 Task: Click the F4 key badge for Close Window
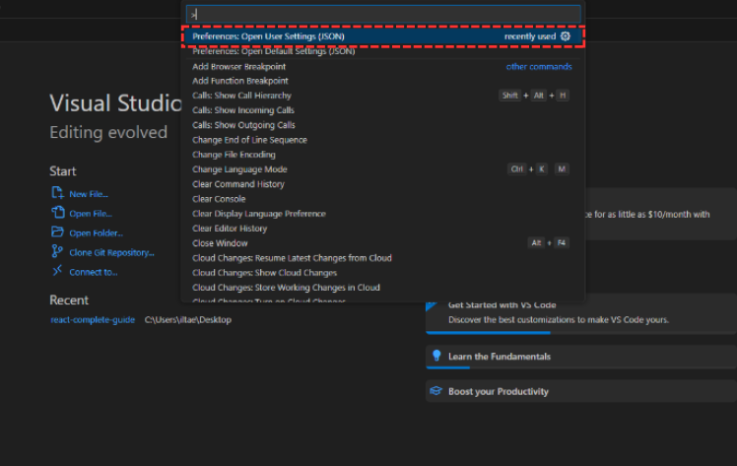click(x=562, y=243)
